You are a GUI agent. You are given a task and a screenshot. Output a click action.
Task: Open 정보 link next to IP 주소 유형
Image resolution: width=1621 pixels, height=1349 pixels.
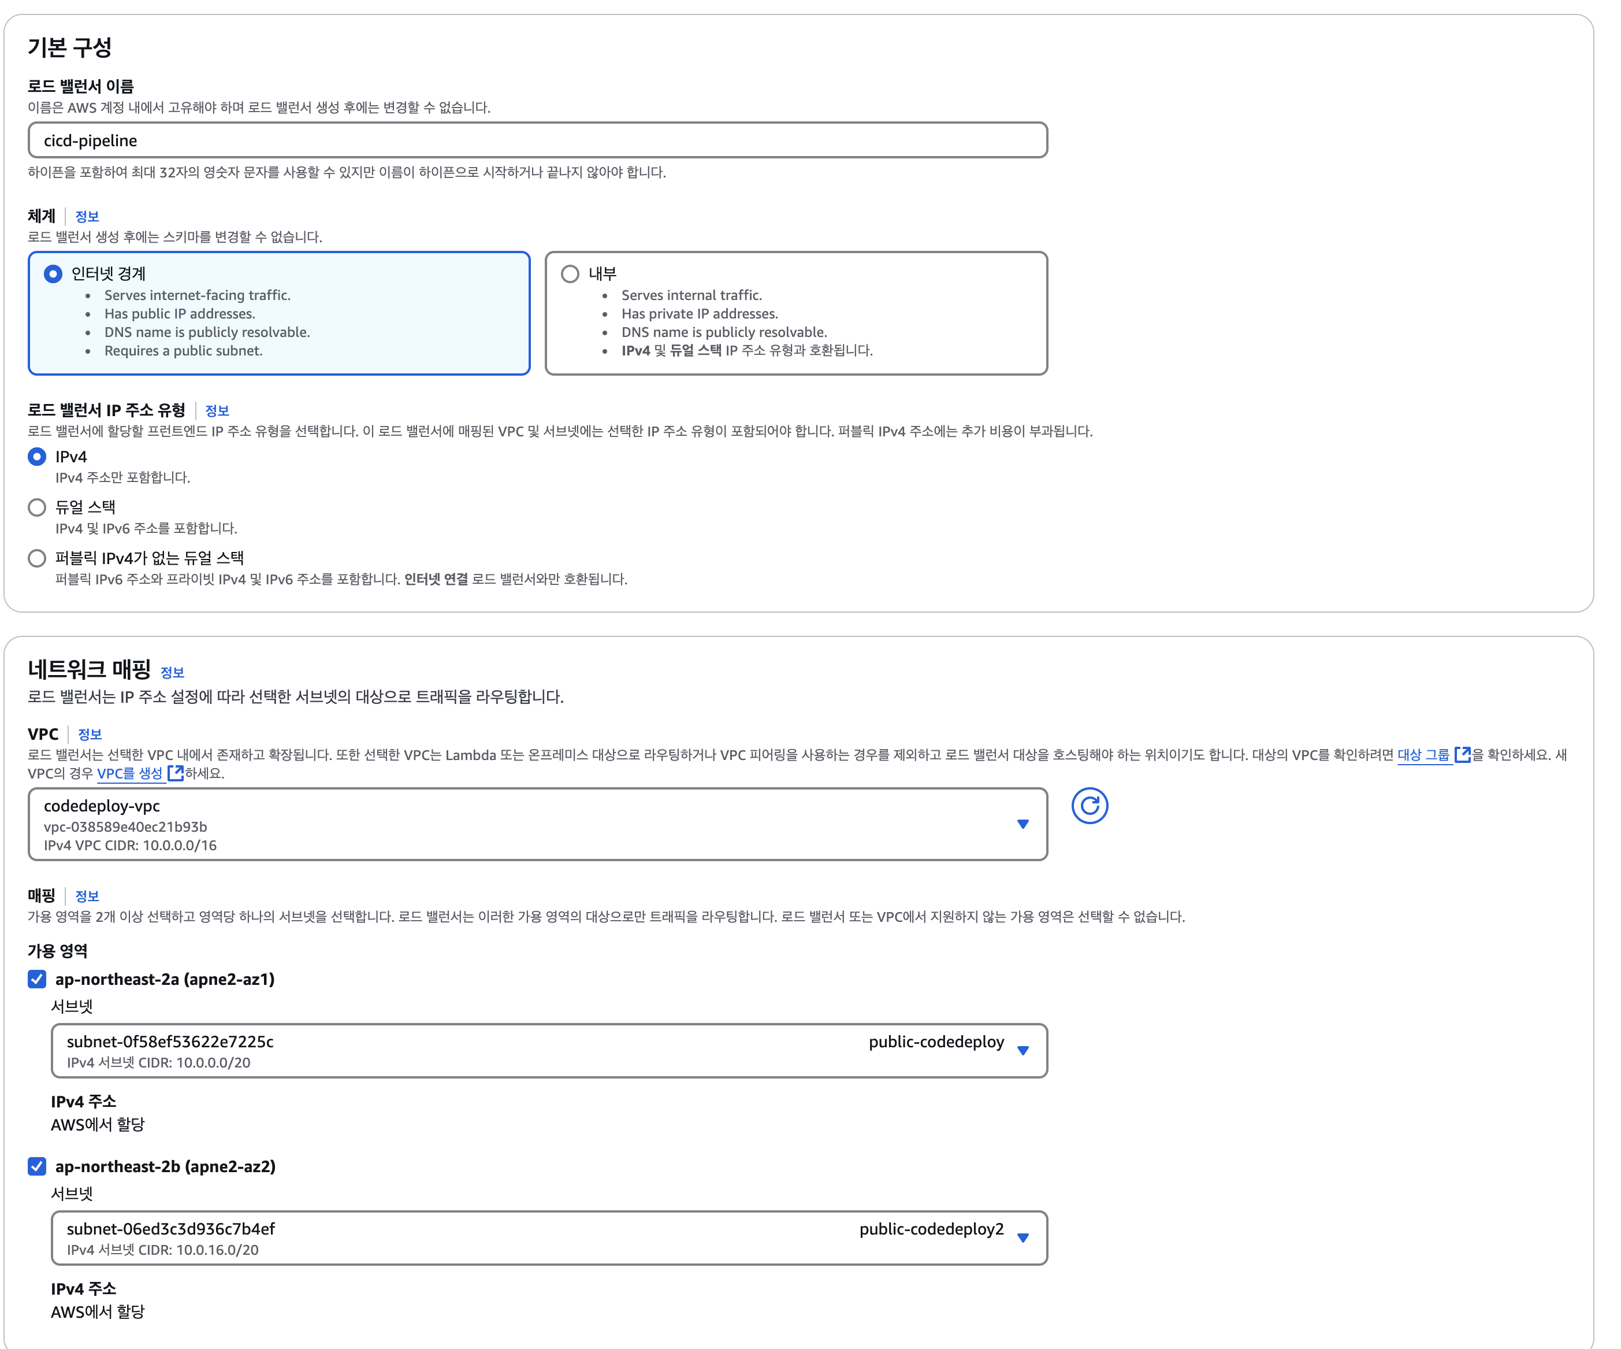click(217, 411)
